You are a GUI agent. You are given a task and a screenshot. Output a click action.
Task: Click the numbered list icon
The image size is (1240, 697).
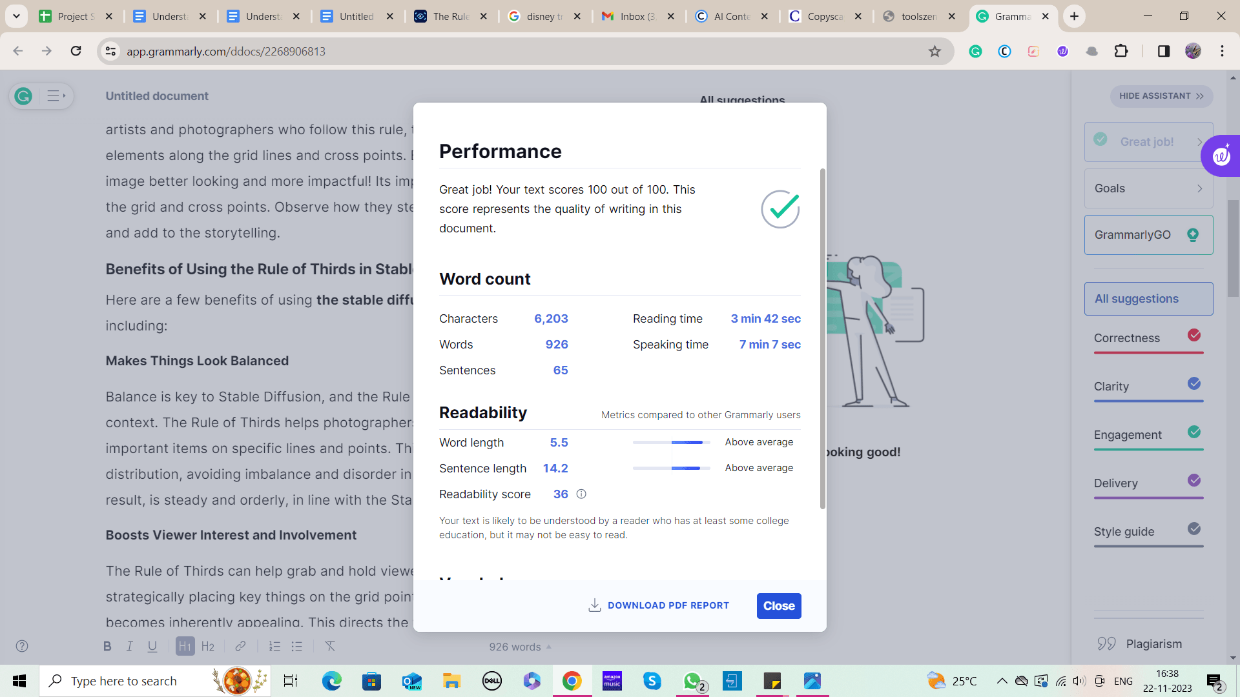point(274,646)
